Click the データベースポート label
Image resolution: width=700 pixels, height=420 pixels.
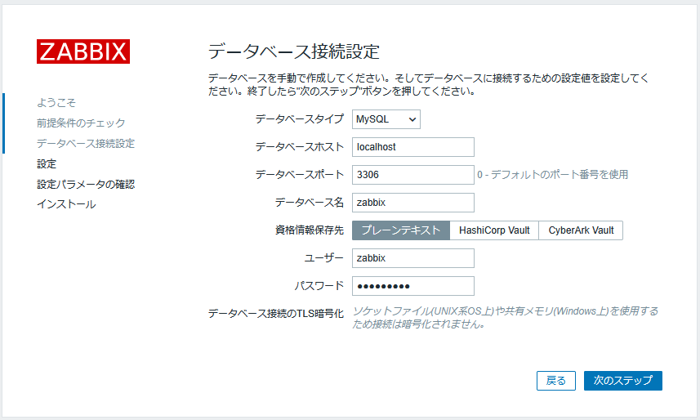click(300, 175)
